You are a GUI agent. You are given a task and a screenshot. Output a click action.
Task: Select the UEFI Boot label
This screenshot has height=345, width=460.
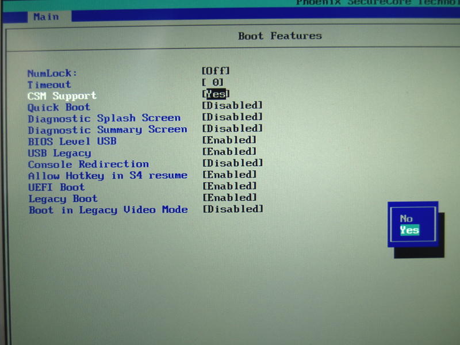click(56, 187)
